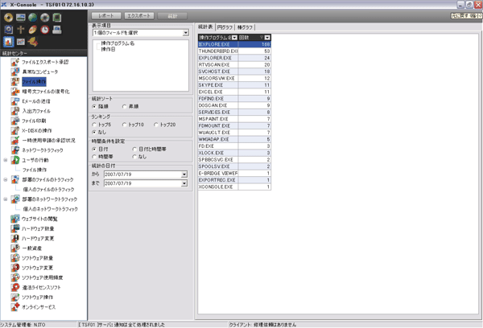Switch to the 統計表 tab
Image resolution: width=483 pixels, height=328 pixels.
(205, 27)
